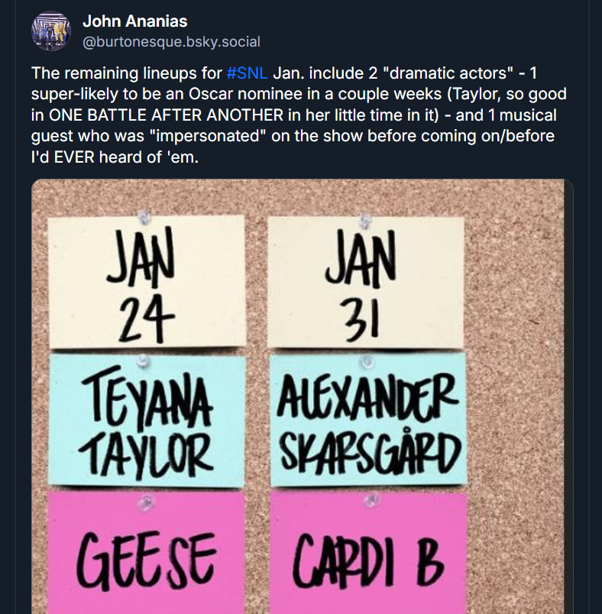The height and width of the screenshot is (614, 602).
Task: Click the pink GEESE note
Action: click(145, 557)
